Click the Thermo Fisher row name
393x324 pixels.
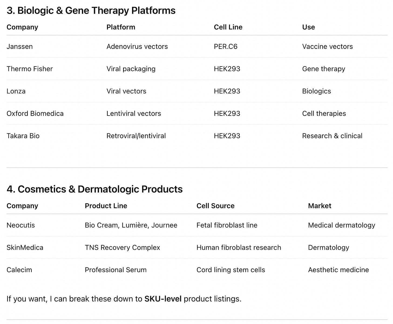30,69
